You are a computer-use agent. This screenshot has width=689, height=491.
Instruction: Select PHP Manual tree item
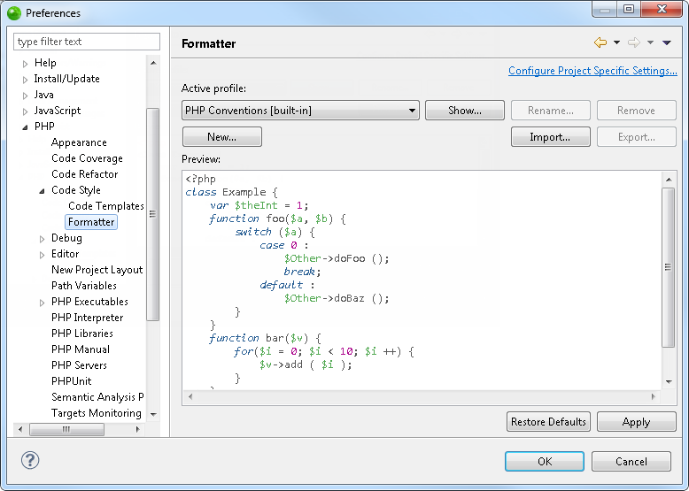81,349
